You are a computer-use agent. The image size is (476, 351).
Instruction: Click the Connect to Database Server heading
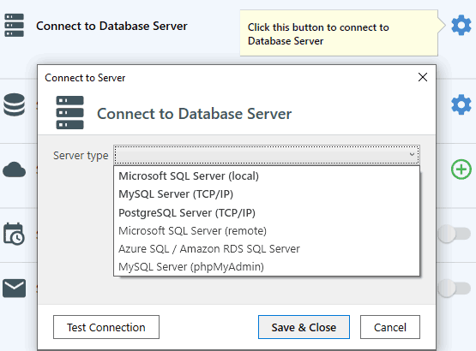pos(195,114)
